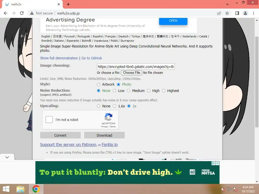Open the new tab plus button

[68, 4]
